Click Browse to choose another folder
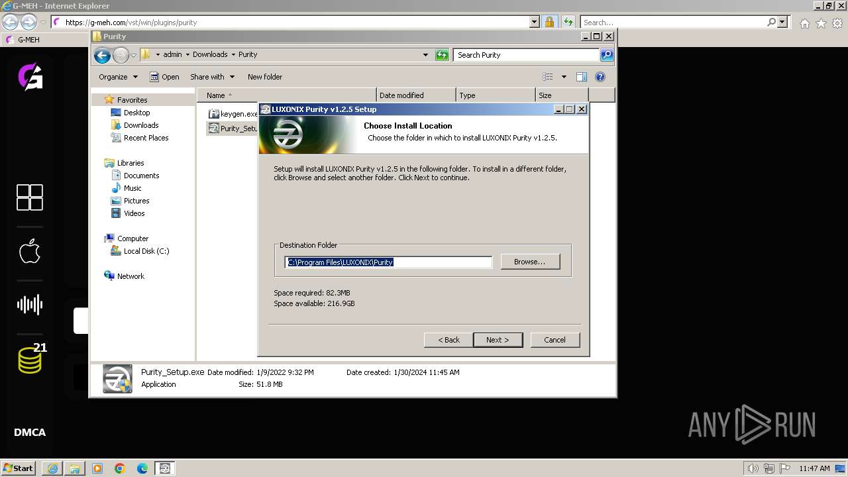 coord(530,262)
